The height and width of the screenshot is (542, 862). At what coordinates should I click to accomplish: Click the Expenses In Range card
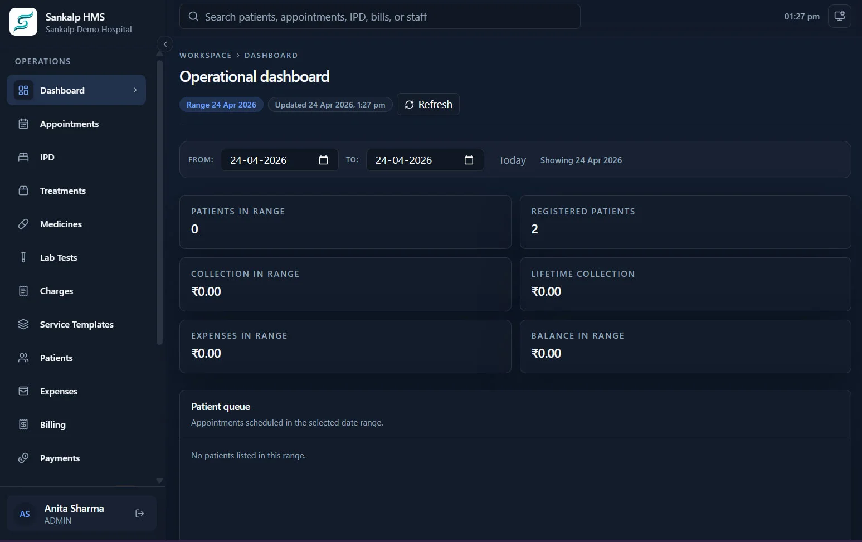pyautogui.click(x=345, y=346)
